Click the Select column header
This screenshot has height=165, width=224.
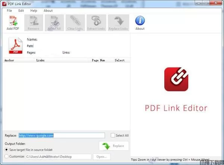pos(119,60)
